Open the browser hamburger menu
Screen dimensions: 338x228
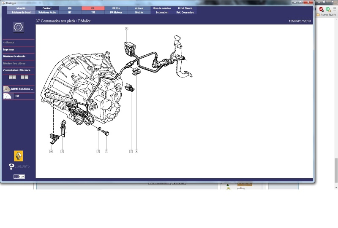335,9
